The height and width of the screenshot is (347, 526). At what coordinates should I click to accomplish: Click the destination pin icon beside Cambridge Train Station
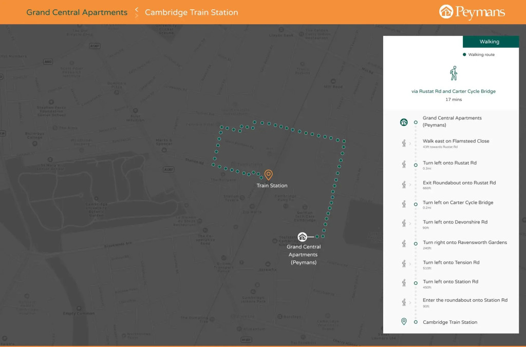tap(404, 322)
